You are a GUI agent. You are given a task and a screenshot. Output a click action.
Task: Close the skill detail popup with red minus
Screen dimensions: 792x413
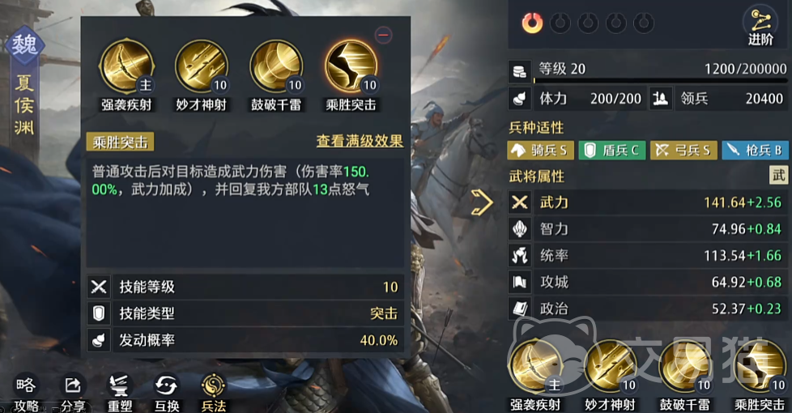[384, 35]
